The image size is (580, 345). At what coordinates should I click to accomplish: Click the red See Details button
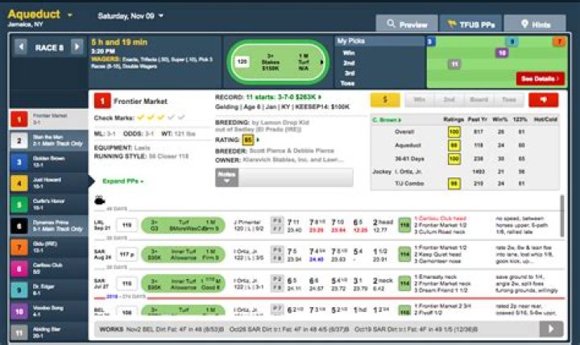coord(541,79)
